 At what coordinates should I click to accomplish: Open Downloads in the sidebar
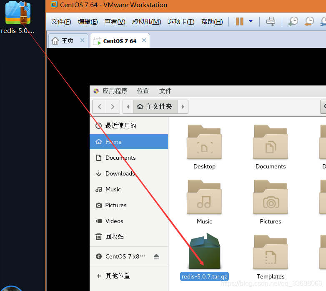pyautogui.click(x=129, y=173)
